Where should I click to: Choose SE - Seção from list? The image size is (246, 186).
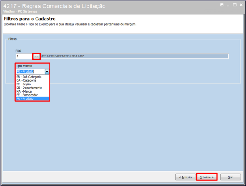(32, 84)
